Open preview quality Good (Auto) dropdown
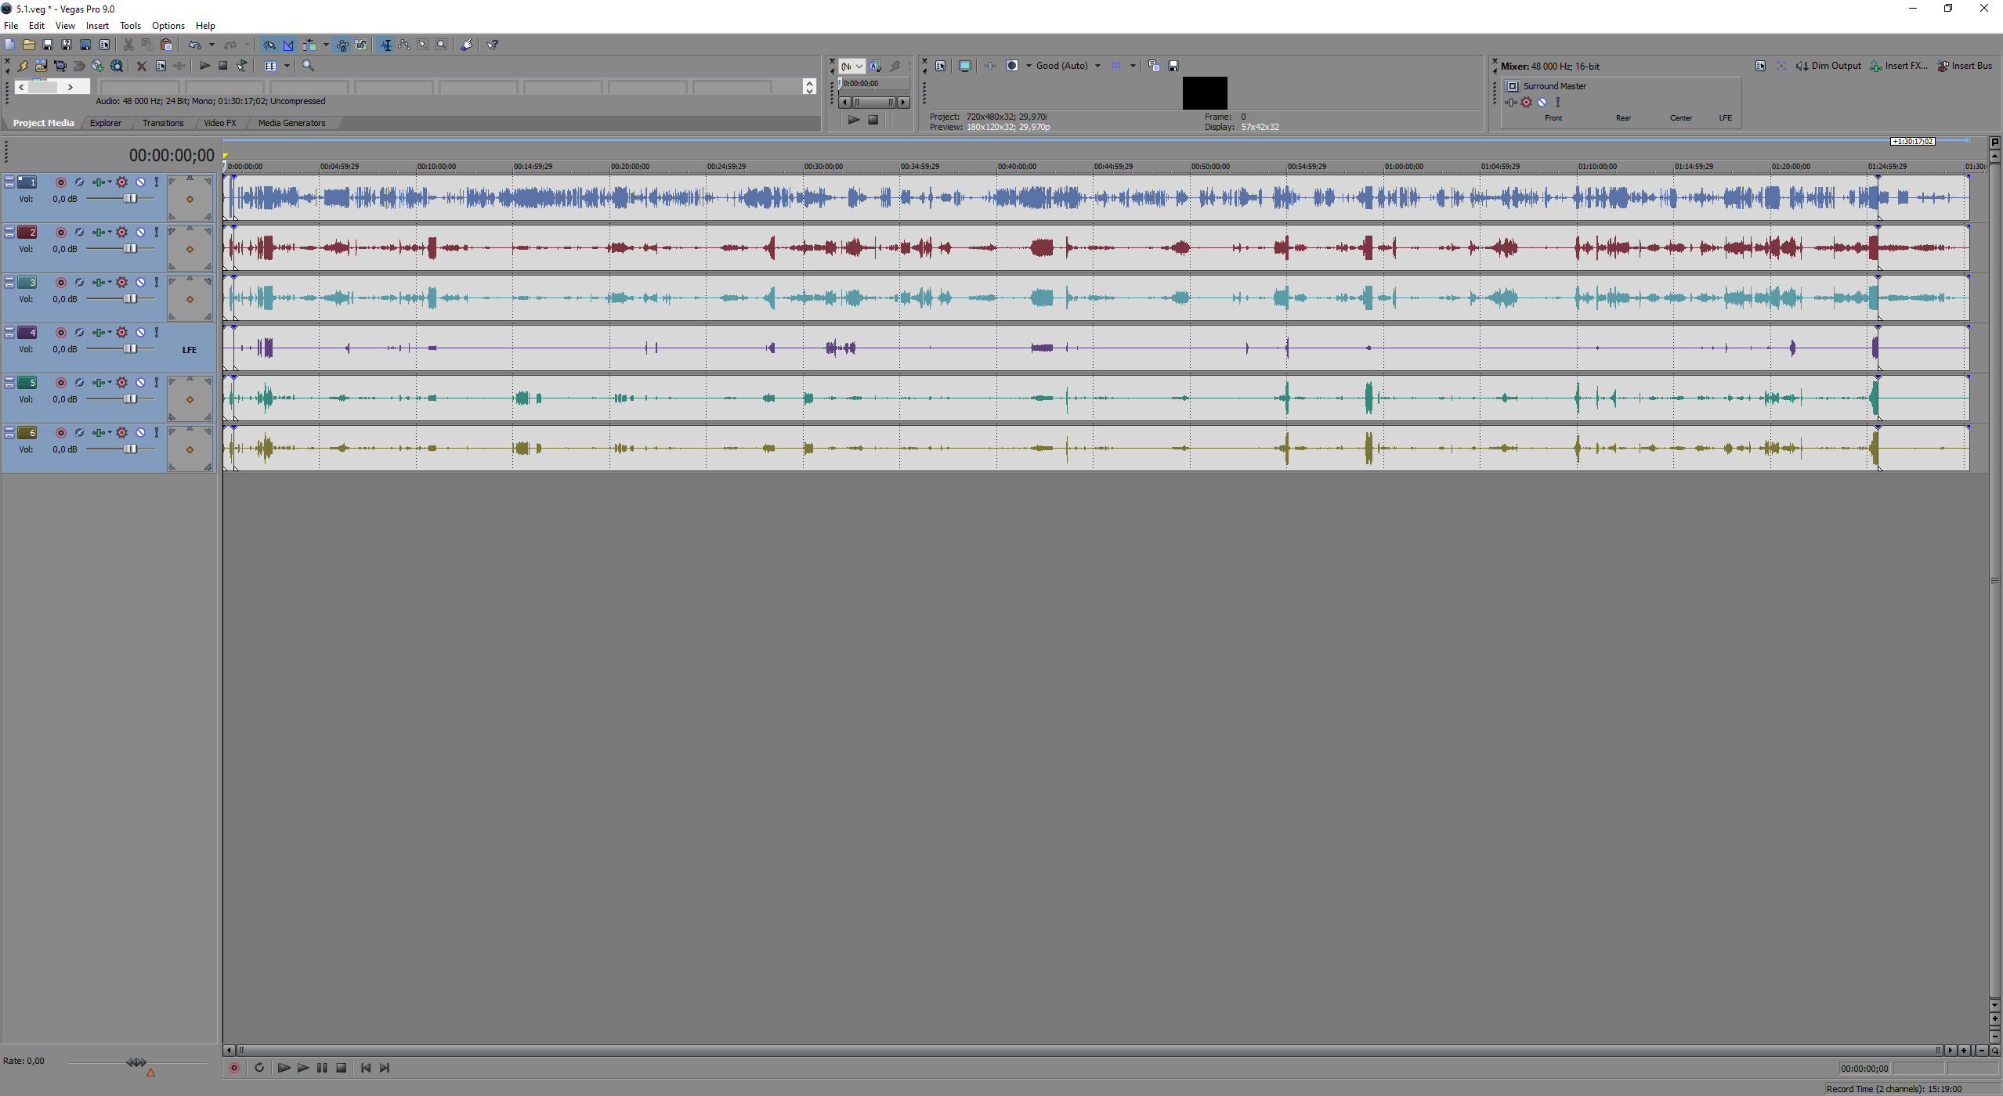2003x1096 pixels. [x=1097, y=66]
